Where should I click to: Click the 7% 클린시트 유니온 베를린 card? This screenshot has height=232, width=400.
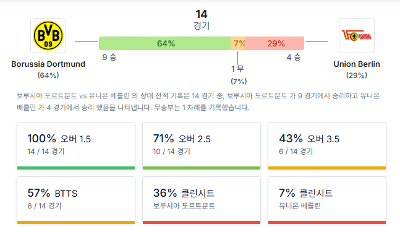click(327, 200)
